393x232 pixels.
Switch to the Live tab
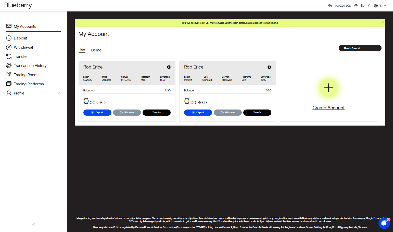[82, 50]
